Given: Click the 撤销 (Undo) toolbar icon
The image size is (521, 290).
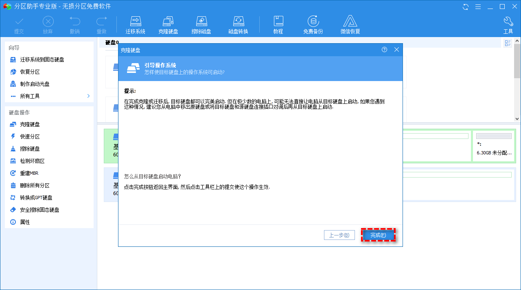Looking at the screenshot, I should point(74,25).
